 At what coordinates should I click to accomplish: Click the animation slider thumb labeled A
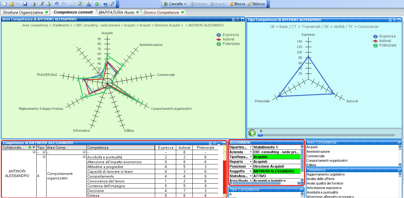click(260, 135)
